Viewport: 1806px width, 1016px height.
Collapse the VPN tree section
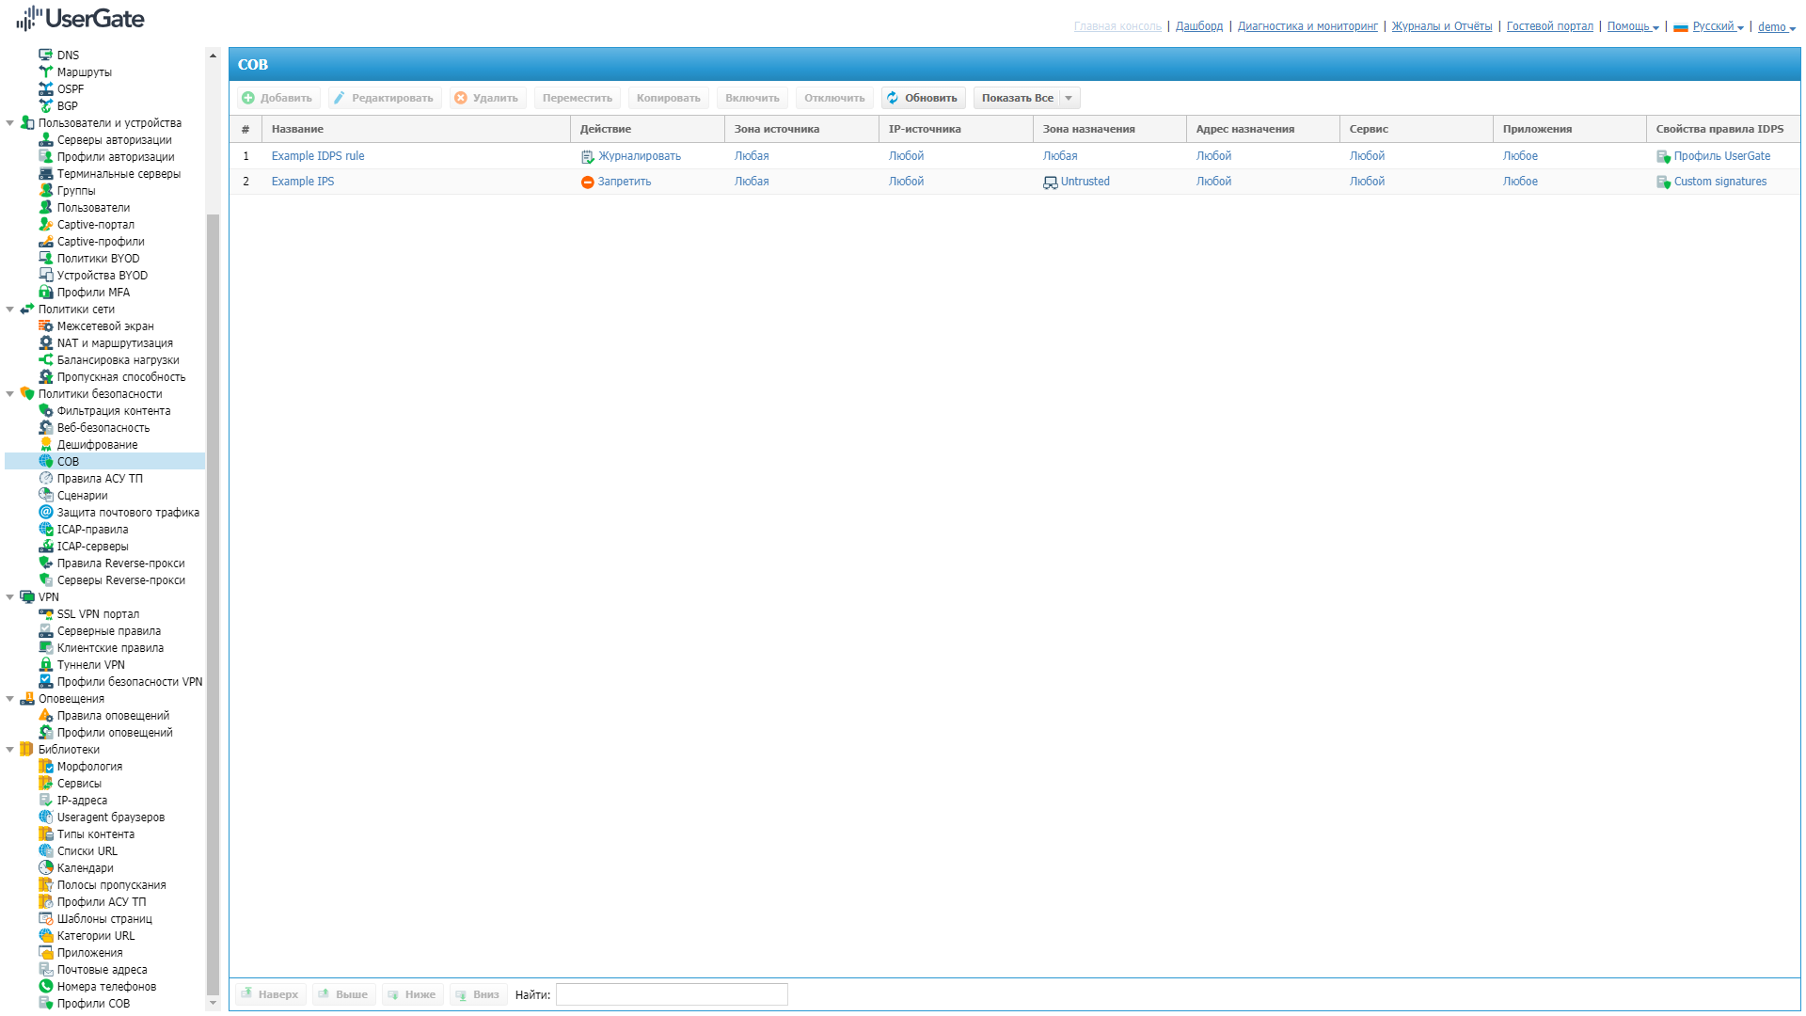coord(10,597)
